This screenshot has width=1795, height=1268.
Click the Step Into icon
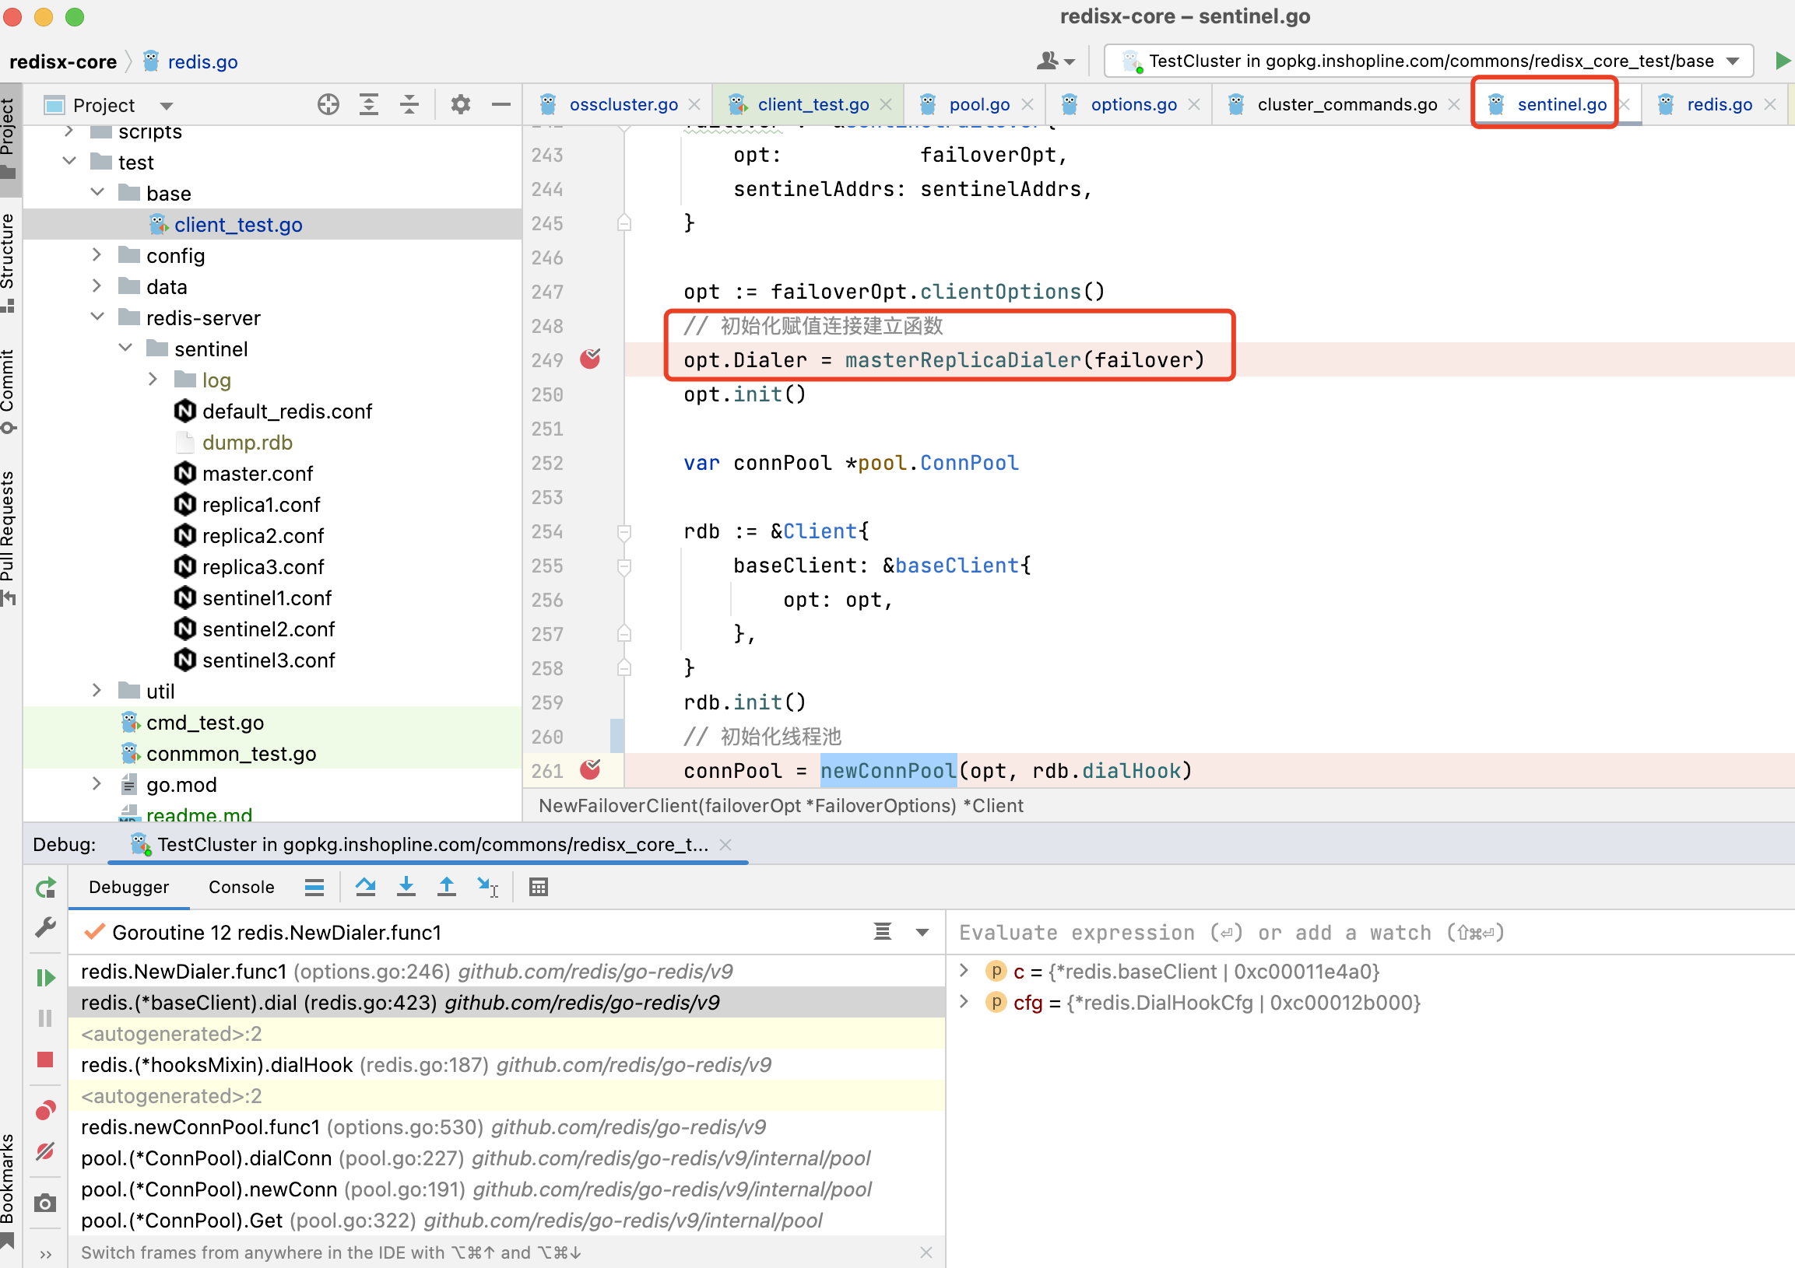[x=406, y=887]
